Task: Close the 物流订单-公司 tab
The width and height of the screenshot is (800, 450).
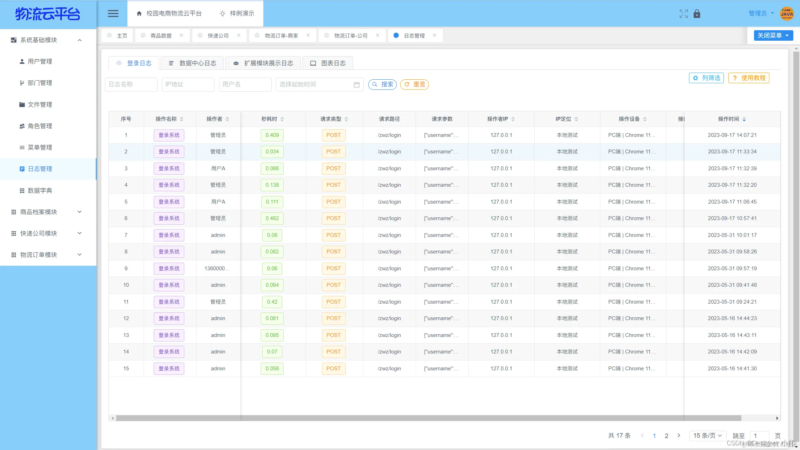Action: (377, 35)
